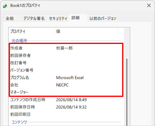This screenshot has width=155, height=126.
Task: Click the vertical scrollbar thumb in properties list
Action: (x=127, y=92)
